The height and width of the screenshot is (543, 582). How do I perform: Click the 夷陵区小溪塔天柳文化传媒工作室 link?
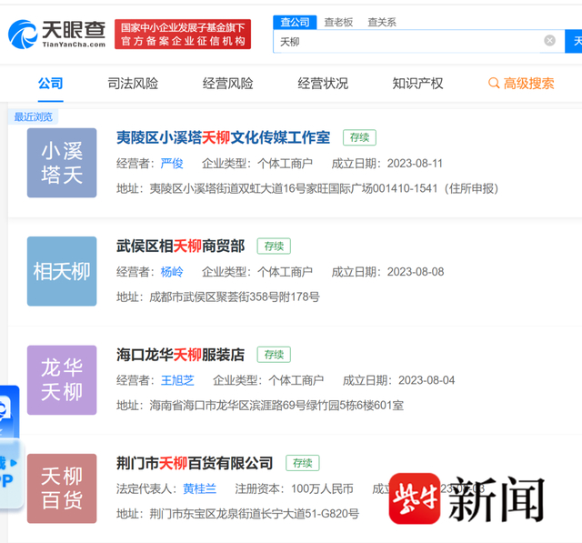(224, 137)
